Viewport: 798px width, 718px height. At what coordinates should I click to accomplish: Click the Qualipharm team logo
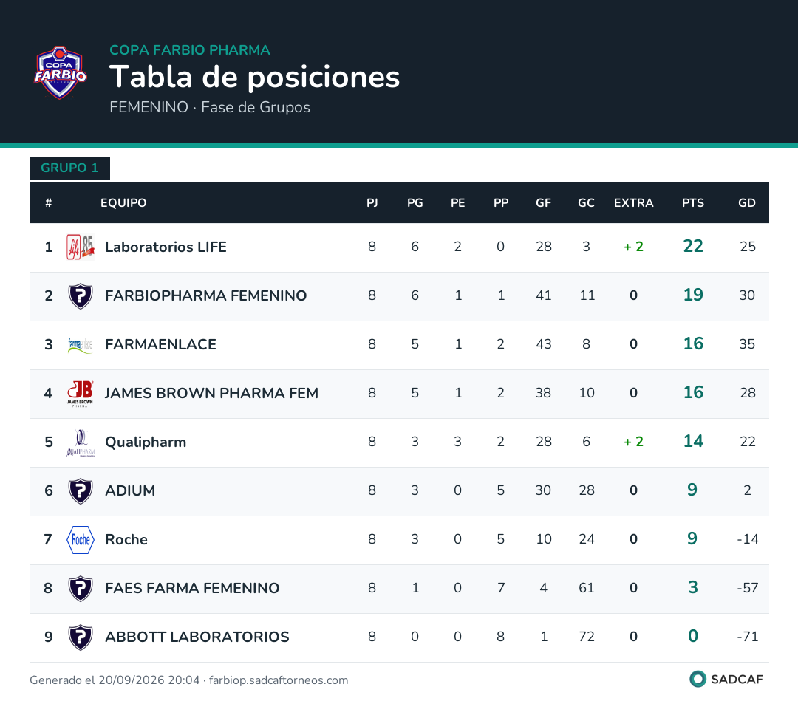[x=81, y=442]
